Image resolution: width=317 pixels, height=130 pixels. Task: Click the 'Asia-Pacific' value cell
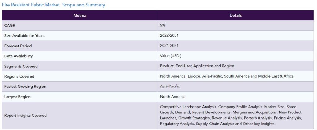(236, 87)
